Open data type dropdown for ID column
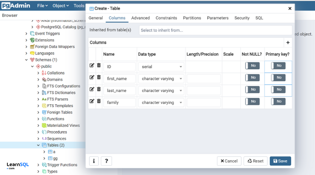This screenshot has width=315, height=175. [161, 67]
